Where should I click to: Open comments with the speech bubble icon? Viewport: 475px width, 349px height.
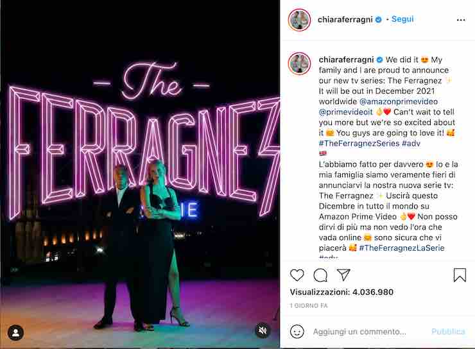320,275
